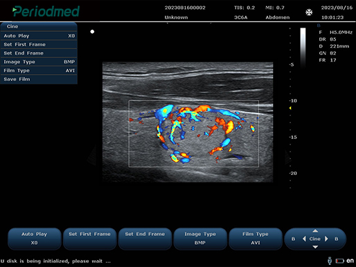
Task: Click the bottom Set End Frame button
Action: tap(145, 239)
